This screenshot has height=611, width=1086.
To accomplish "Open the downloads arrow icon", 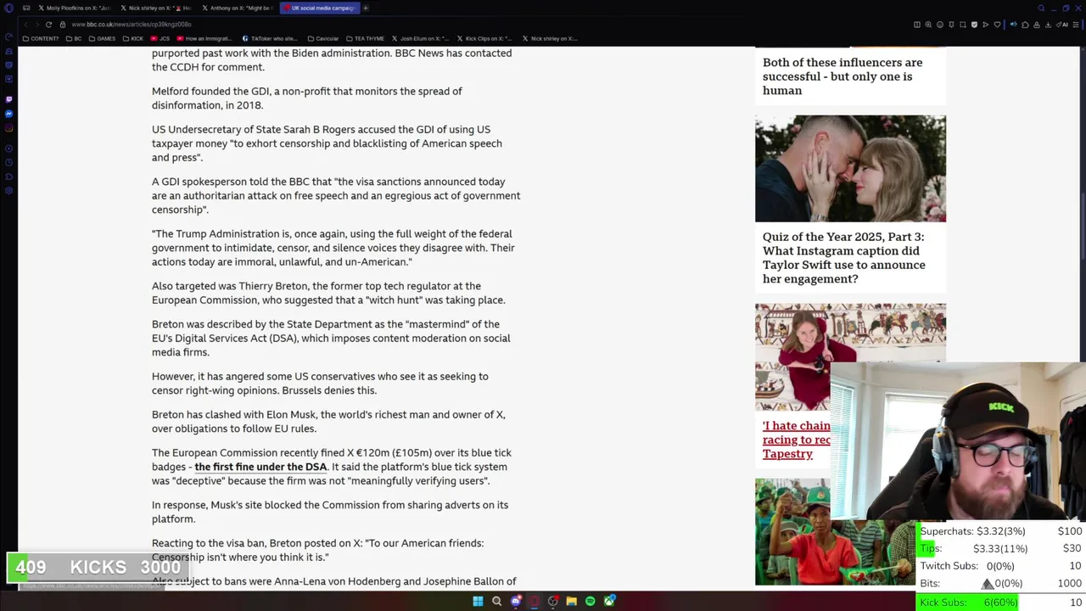I will (x=1048, y=25).
